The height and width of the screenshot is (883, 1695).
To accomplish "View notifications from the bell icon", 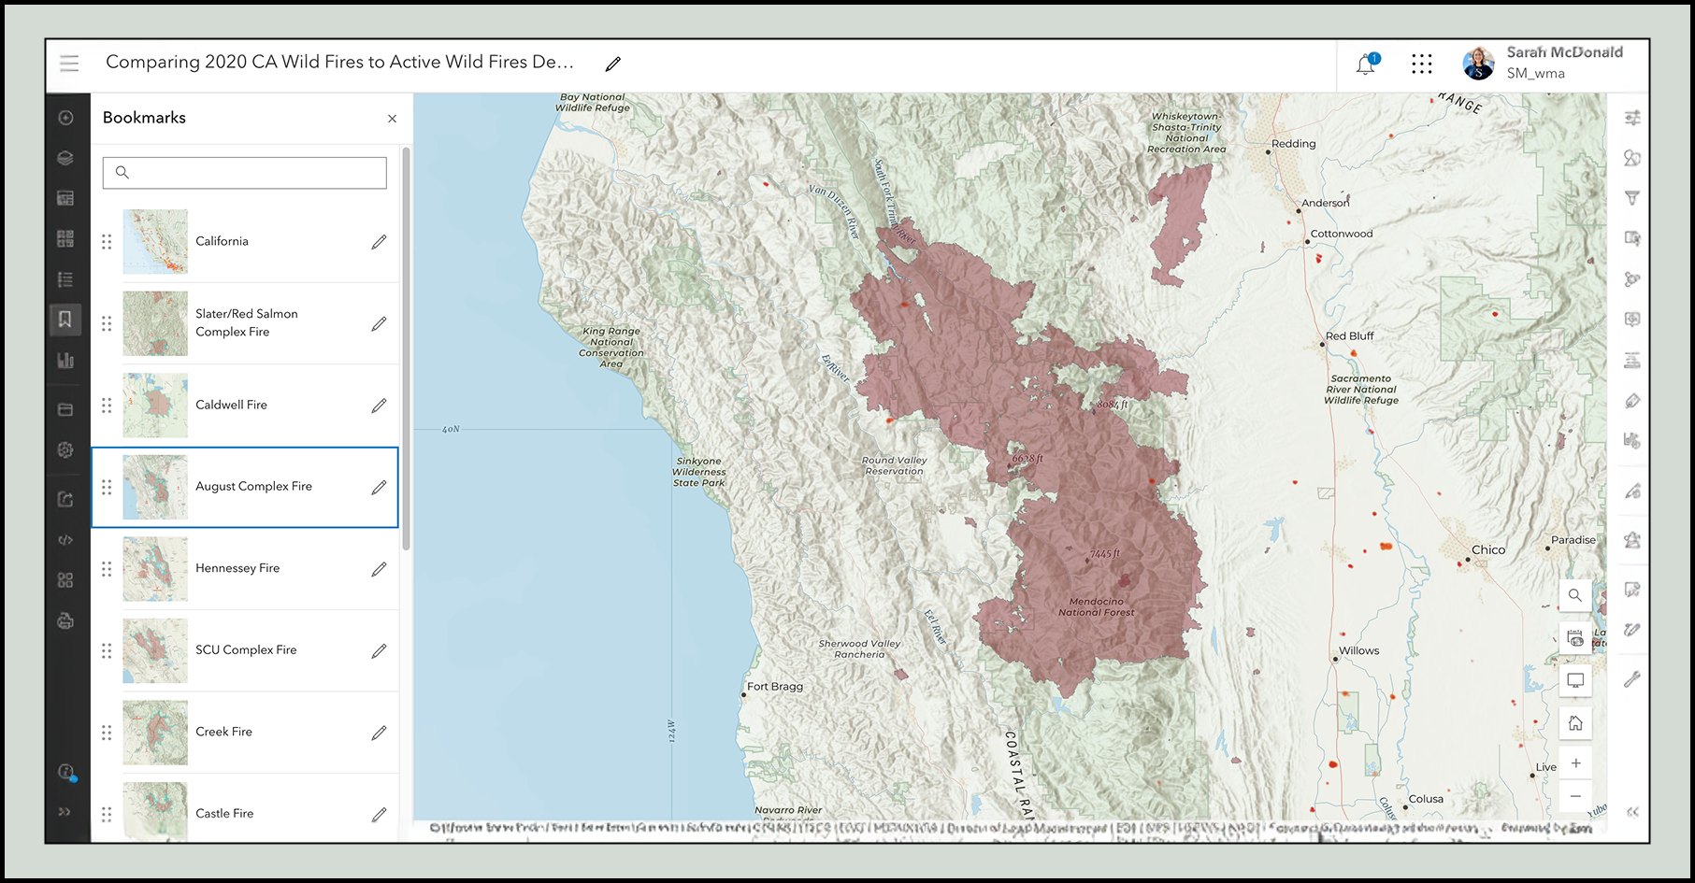I will coord(1365,62).
